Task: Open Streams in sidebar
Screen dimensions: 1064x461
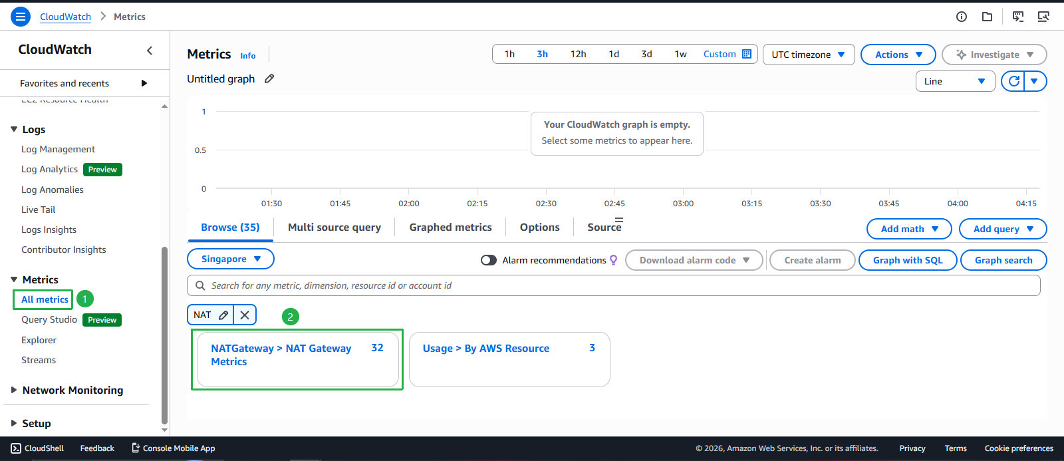Action: point(39,360)
